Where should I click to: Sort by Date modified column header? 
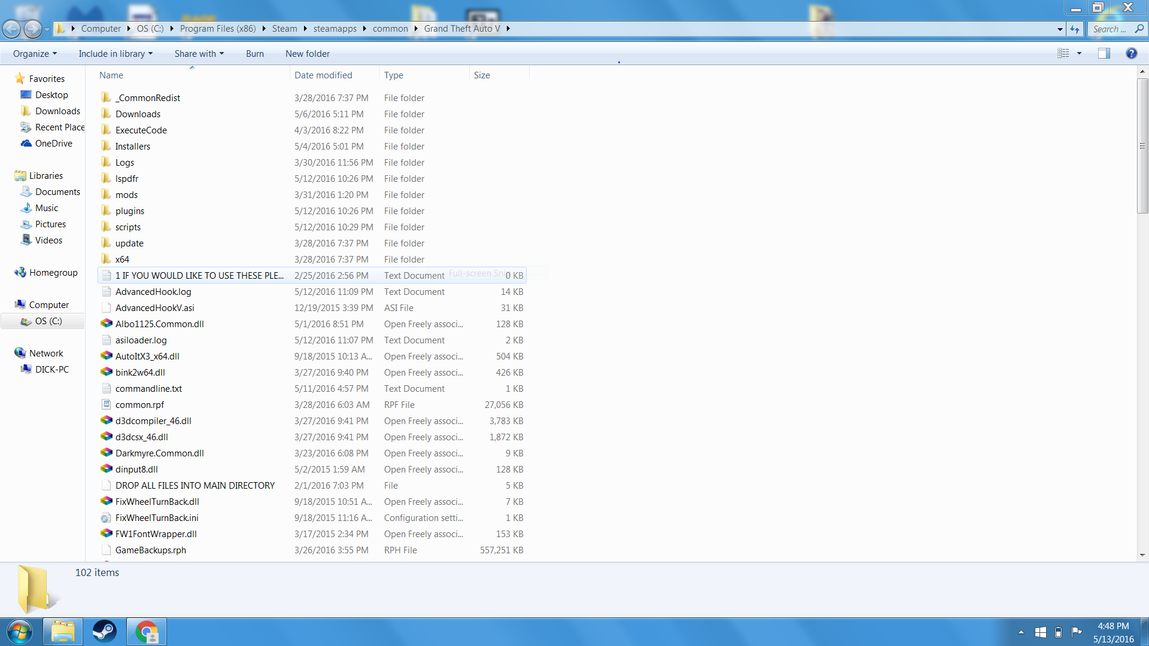tap(323, 75)
